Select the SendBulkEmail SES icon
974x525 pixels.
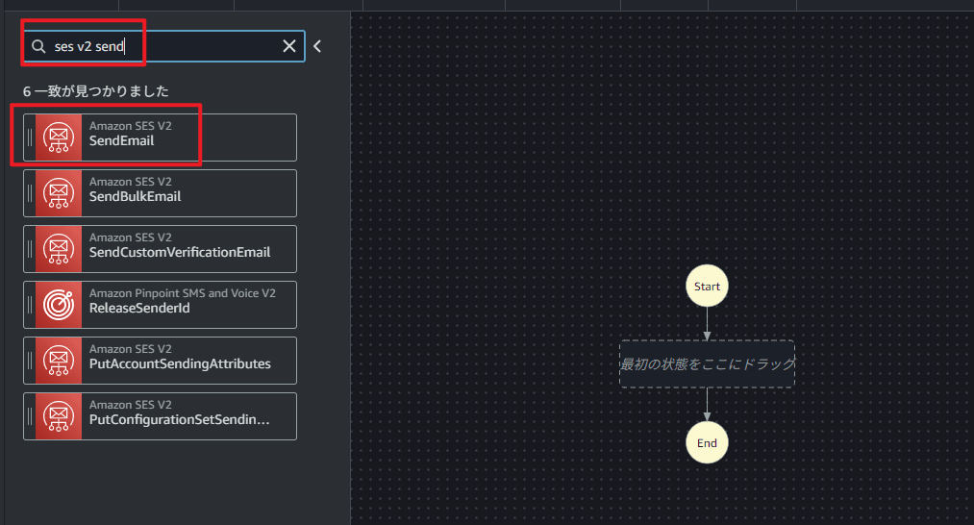coord(59,193)
